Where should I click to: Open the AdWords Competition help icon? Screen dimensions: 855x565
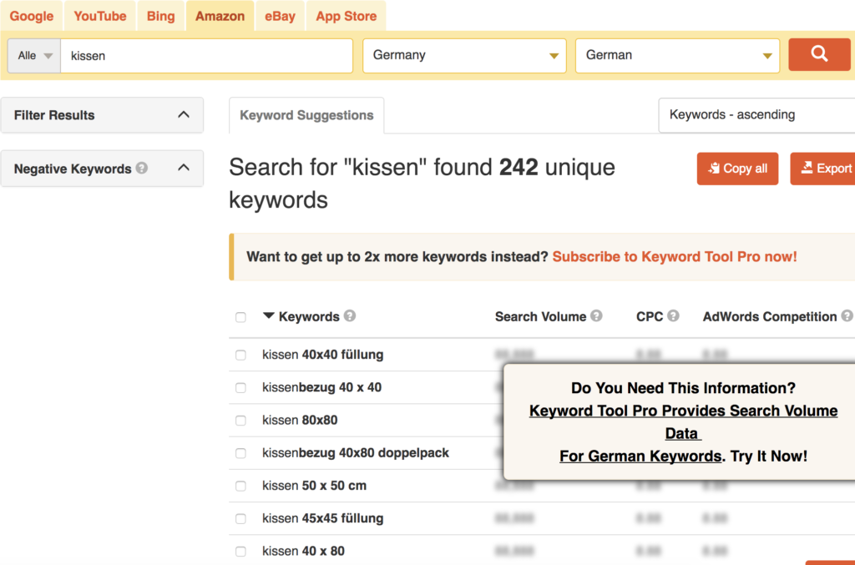[x=847, y=316]
